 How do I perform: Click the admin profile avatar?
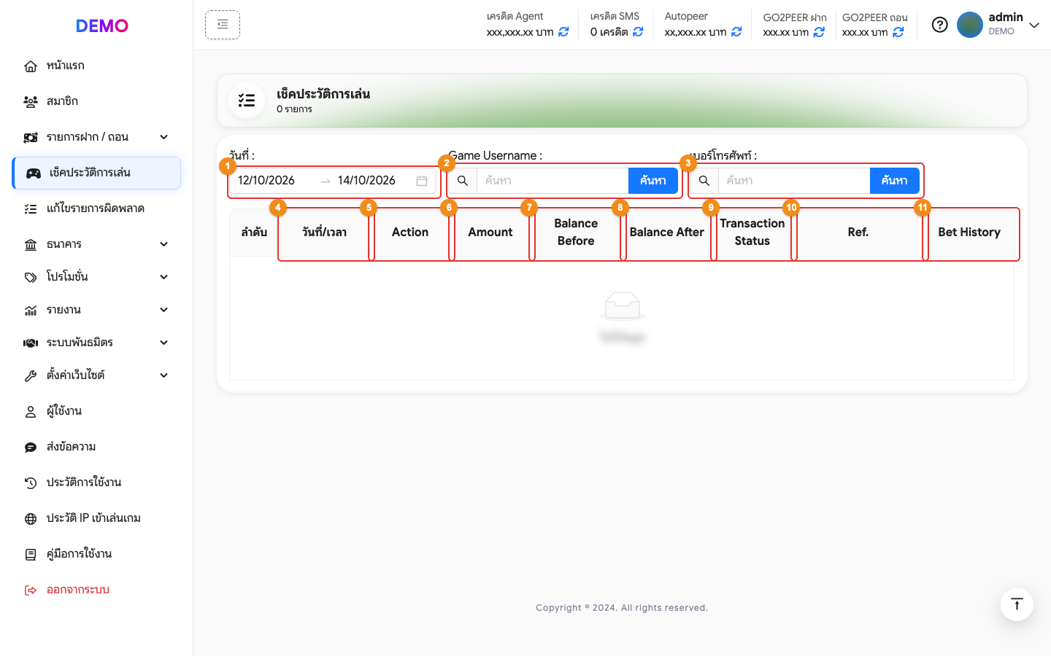pos(970,25)
